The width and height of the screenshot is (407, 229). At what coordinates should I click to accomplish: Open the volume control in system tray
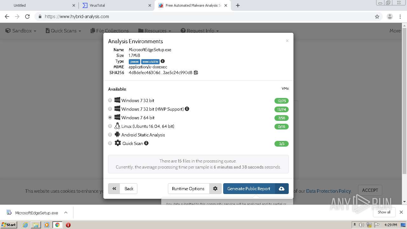362,225
